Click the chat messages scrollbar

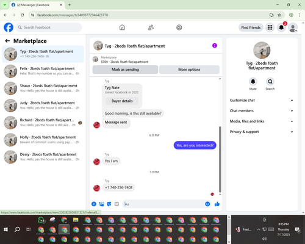pyautogui.click(x=220, y=159)
